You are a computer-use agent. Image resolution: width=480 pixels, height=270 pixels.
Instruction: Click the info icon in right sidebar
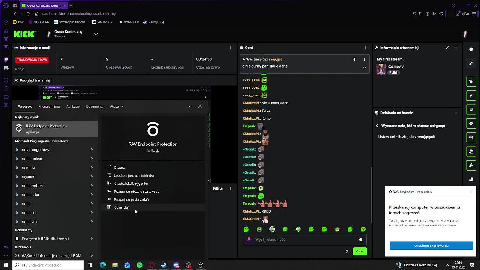tap(471, 49)
